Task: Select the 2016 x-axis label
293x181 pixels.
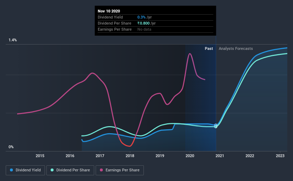Action: tap(70, 156)
